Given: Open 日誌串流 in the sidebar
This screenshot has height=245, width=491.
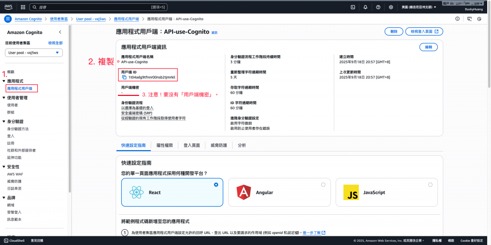Looking at the screenshot, I should point(14,188).
